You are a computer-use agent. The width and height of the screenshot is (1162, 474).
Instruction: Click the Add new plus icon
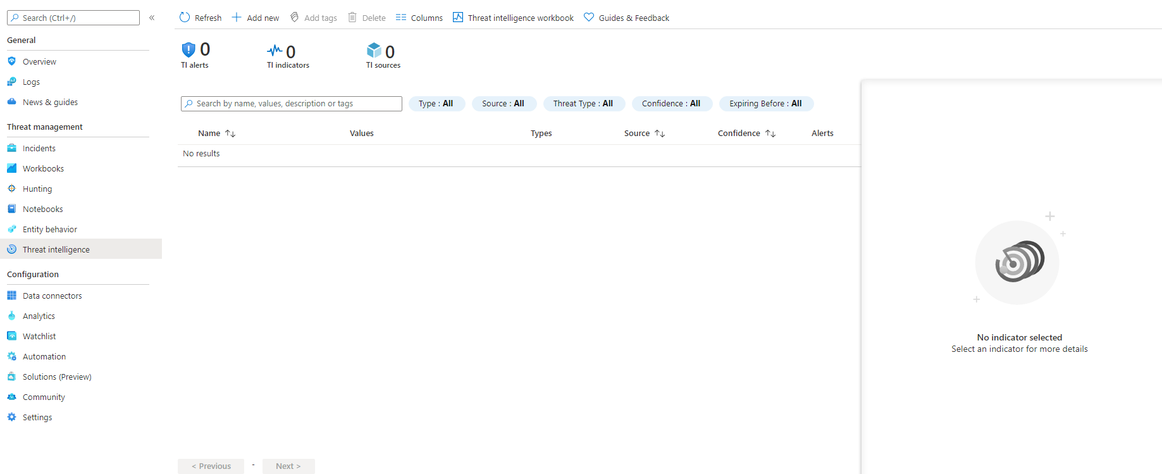237,17
